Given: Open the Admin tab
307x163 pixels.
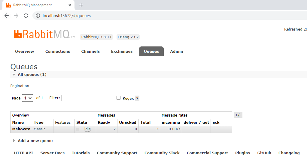Looking at the screenshot, I should click(177, 51).
